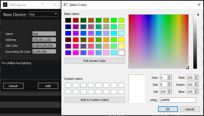
Task: Click the brightness value slider bar
Action: (195, 41)
